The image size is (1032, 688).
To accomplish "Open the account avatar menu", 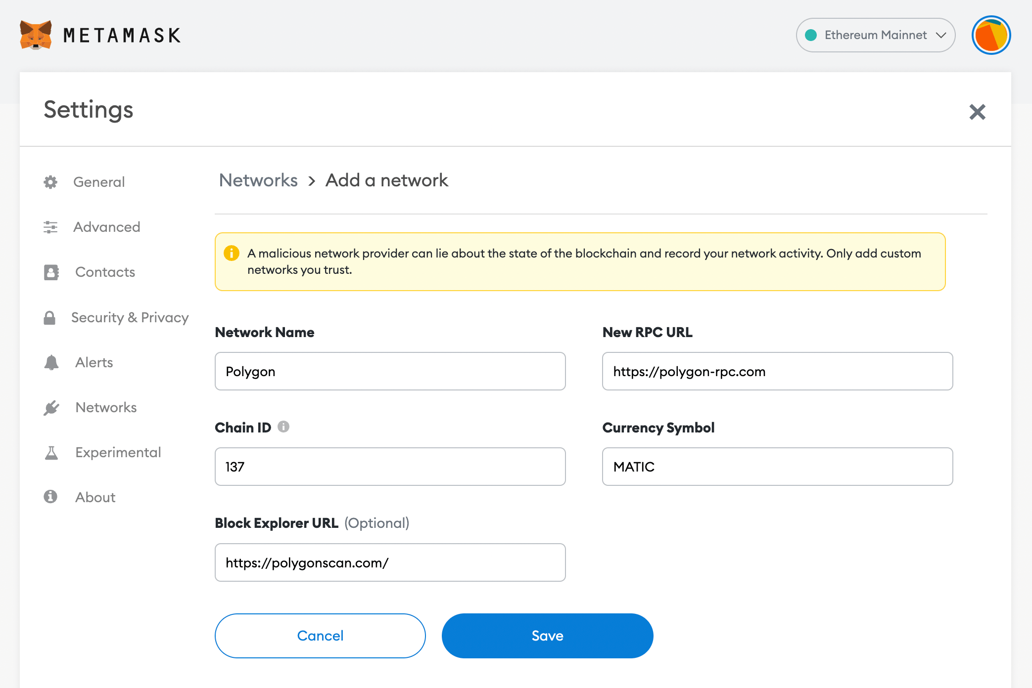I will [991, 35].
